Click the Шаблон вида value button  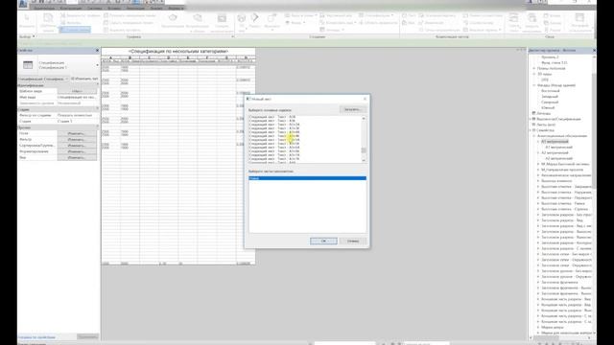pyautogui.click(x=77, y=91)
